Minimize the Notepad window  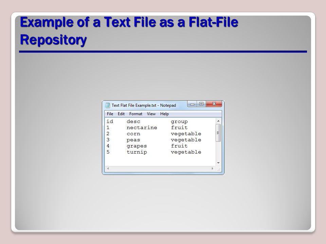(x=192, y=104)
